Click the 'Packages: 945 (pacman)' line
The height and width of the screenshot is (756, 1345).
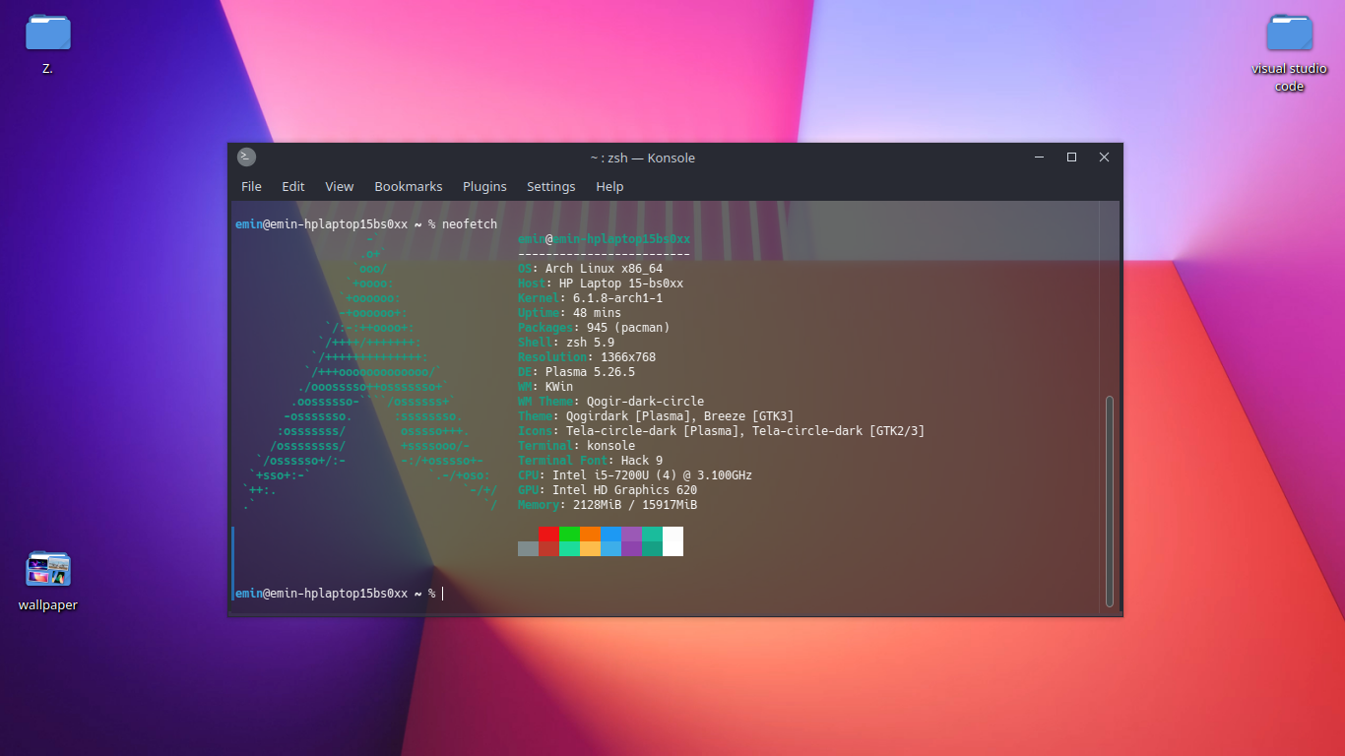pyautogui.click(x=594, y=328)
